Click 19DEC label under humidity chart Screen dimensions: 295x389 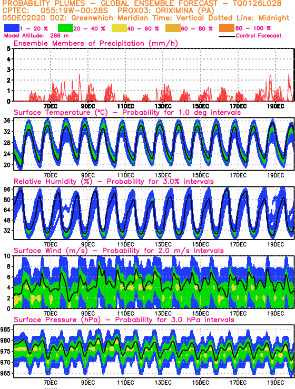click(x=276, y=245)
